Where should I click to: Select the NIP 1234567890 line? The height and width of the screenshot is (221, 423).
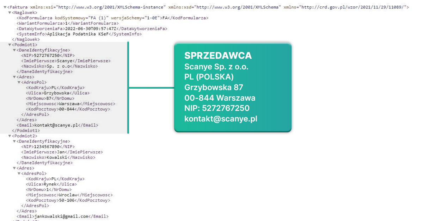(x=48, y=146)
